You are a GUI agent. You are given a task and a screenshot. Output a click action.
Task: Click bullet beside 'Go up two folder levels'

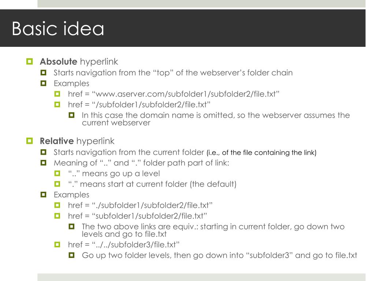(x=71, y=255)
